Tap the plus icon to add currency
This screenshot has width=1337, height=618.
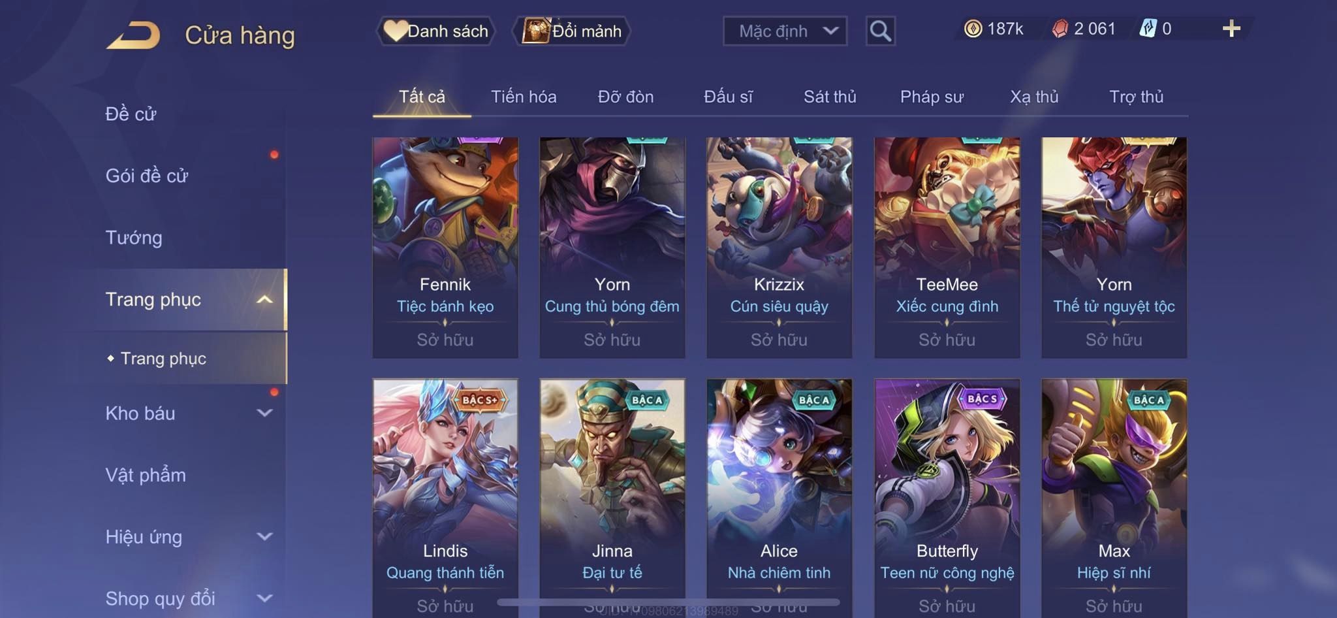[x=1231, y=29]
